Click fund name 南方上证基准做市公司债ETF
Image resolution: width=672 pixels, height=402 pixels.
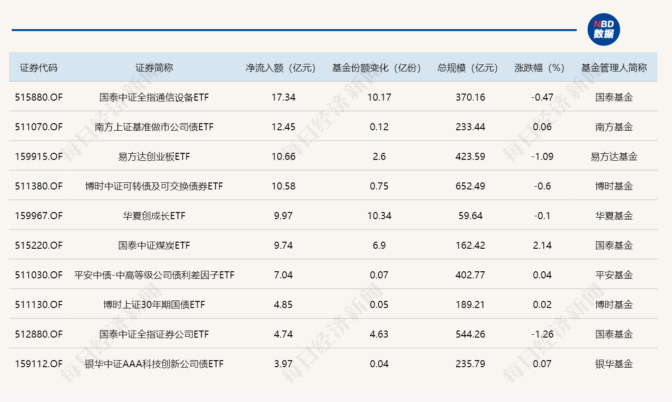click(x=154, y=127)
